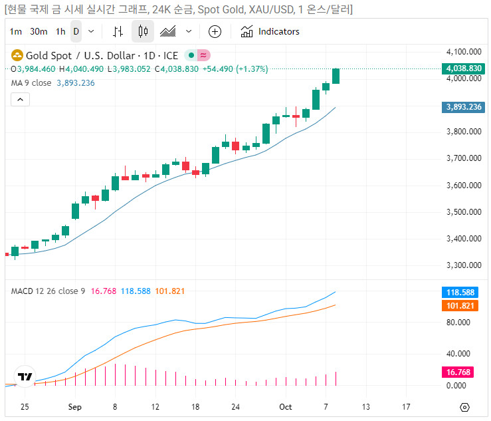Click the TradingView logo on the chart
The width and height of the screenshot is (491, 421).
pos(25,376)
